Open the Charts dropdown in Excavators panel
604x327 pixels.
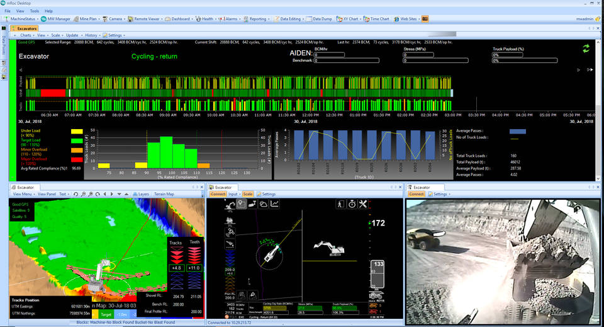pos(26,35)
